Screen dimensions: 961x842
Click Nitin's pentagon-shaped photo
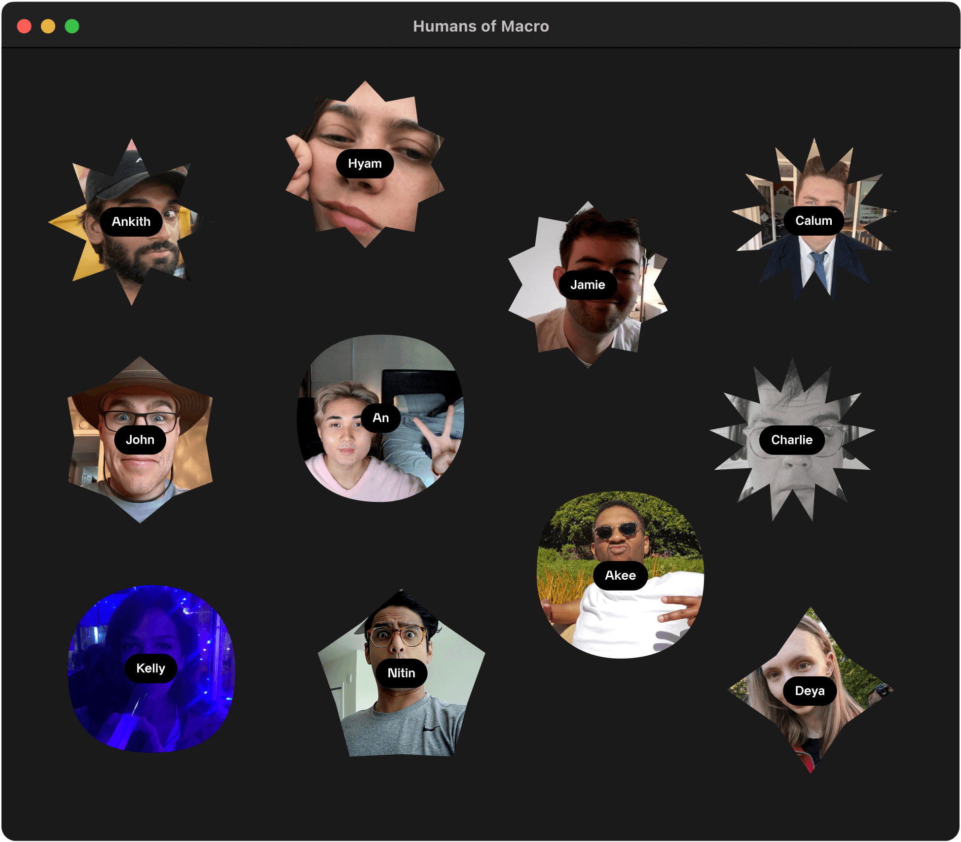click(401, 720)
